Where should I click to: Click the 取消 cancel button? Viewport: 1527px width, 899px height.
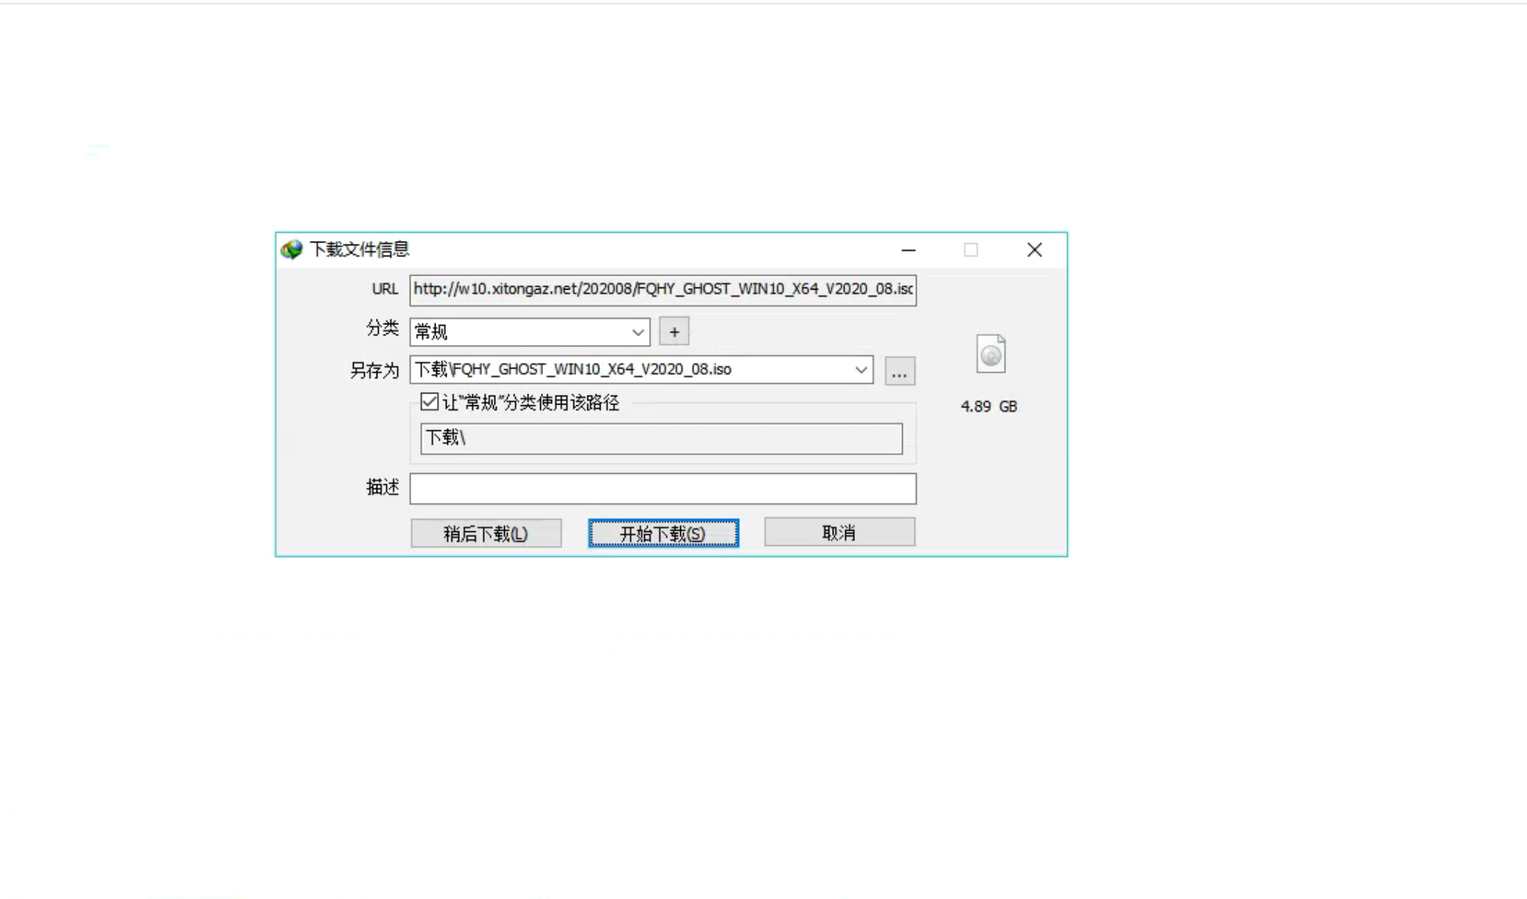coord(839,532)
